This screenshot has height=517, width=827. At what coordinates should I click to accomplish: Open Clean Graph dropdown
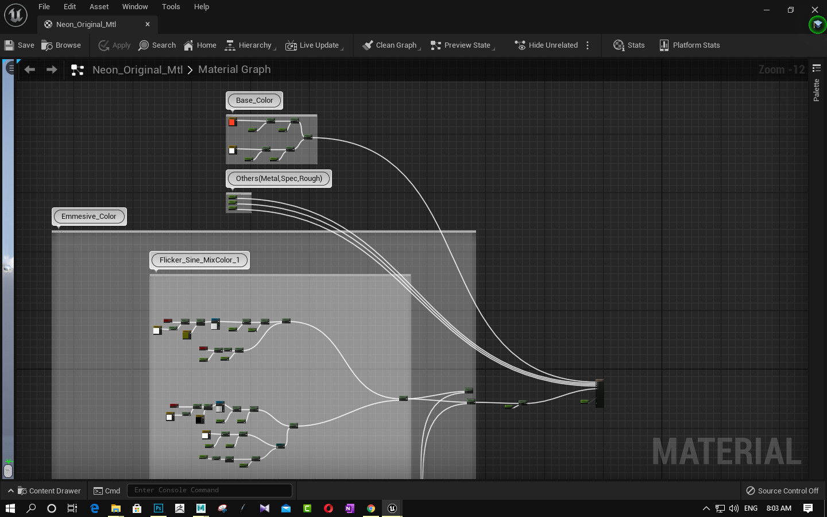pyautogui.click(x=391, y=45)
